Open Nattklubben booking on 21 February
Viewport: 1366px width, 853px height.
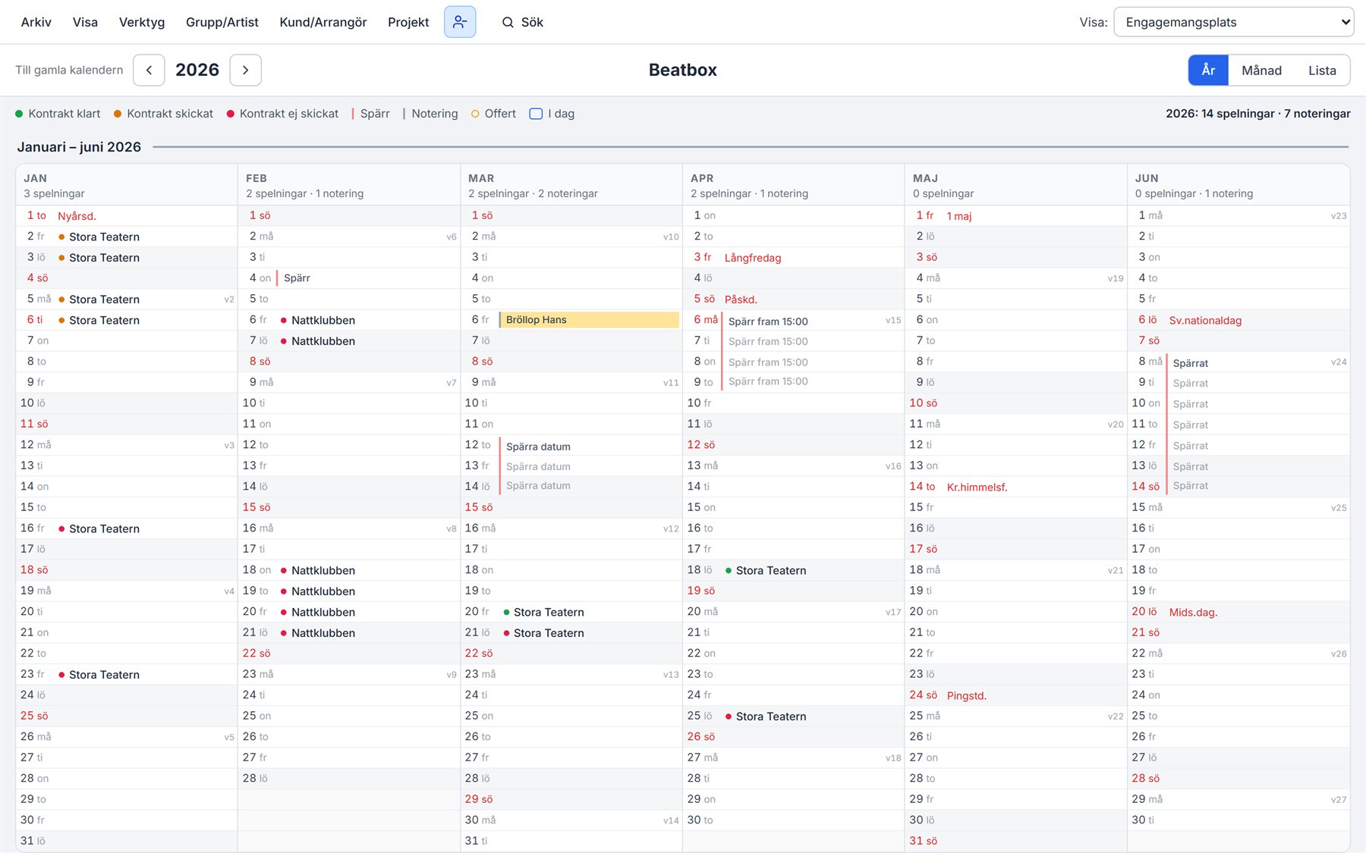point(323,633)
